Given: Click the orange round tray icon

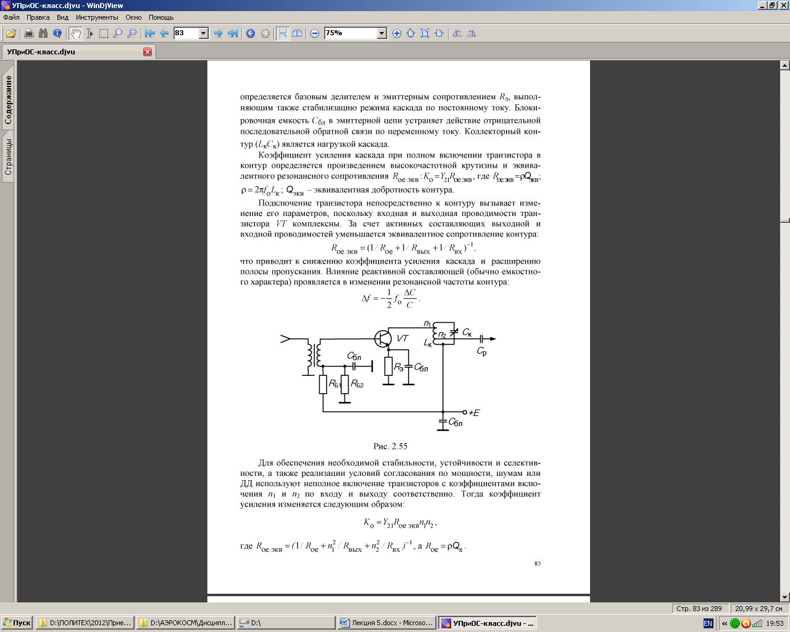Looking at the screenshot, I should 746,623.
